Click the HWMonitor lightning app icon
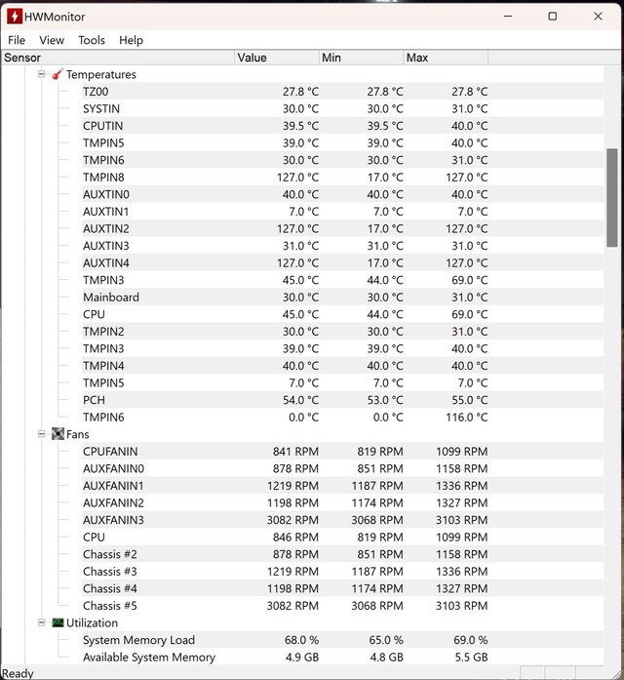This screenshot has width=624, height=680. coord(15,17)
